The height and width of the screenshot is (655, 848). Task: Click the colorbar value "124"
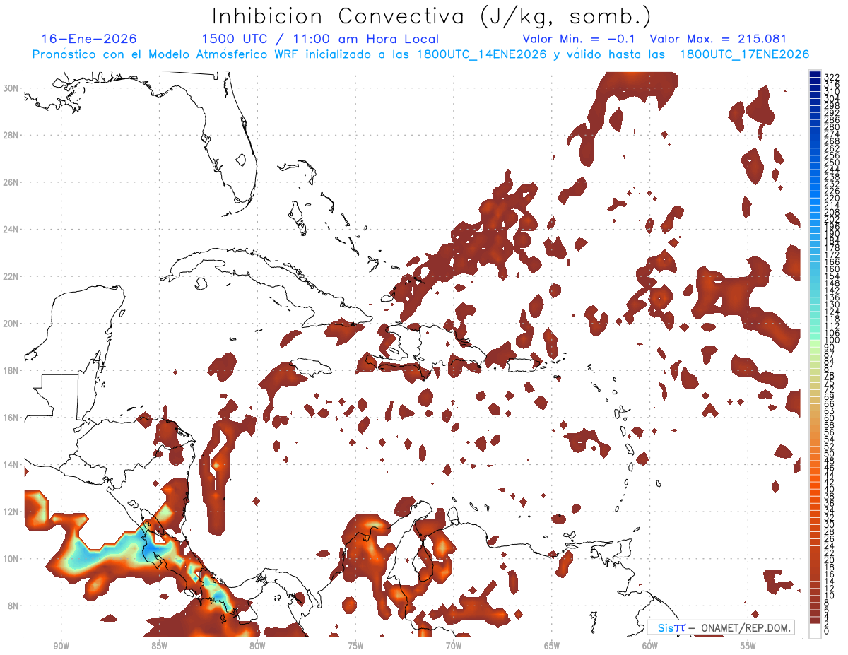click(x=831, y=312)
